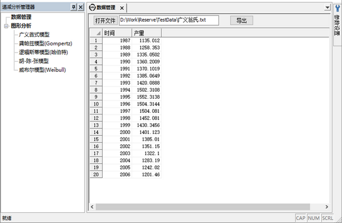Open 龚帕兹模型(Gompertz) item

(46, 43)
